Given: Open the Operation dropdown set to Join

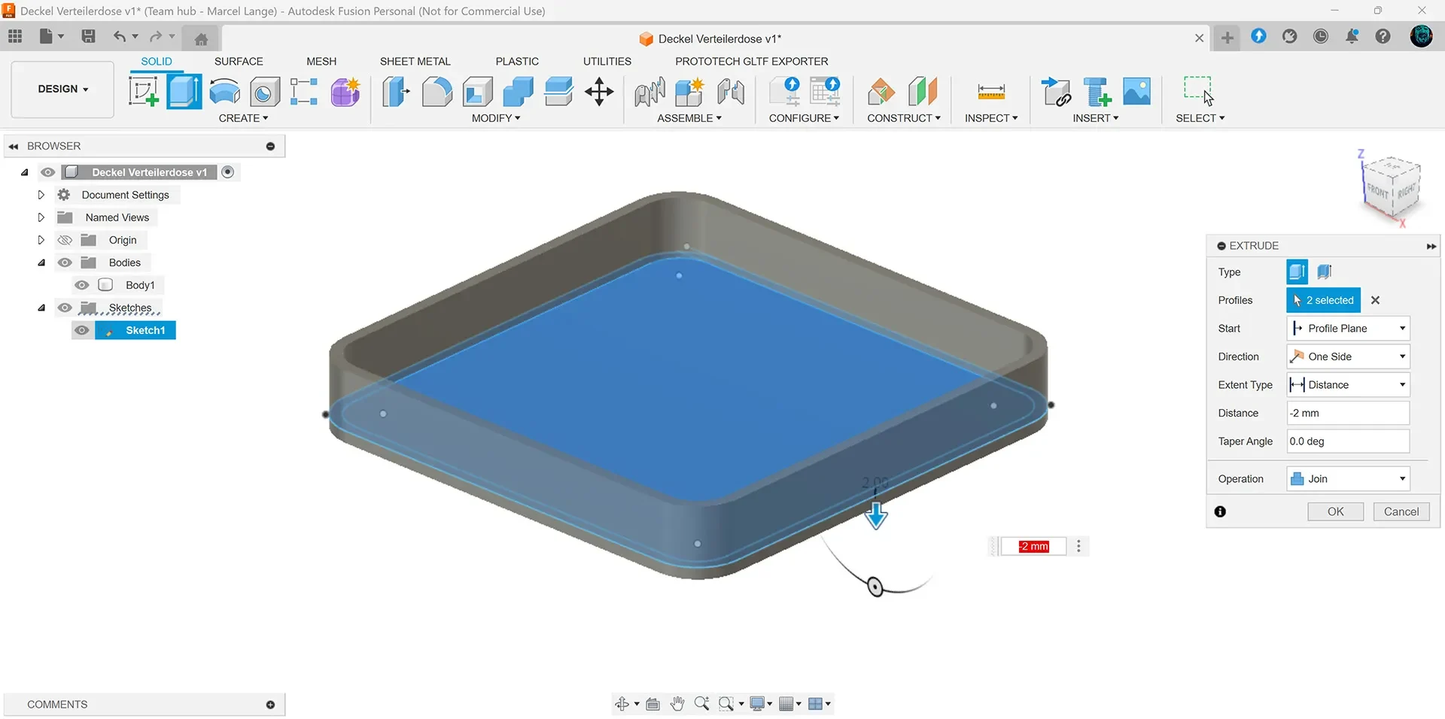Looking at the screenshot, I should click(1348, 479).
